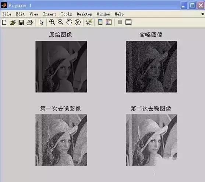Viewport: 205px width, 182px height.
Task: Enable the Pan hand tool
Action: tap(69, 22)
